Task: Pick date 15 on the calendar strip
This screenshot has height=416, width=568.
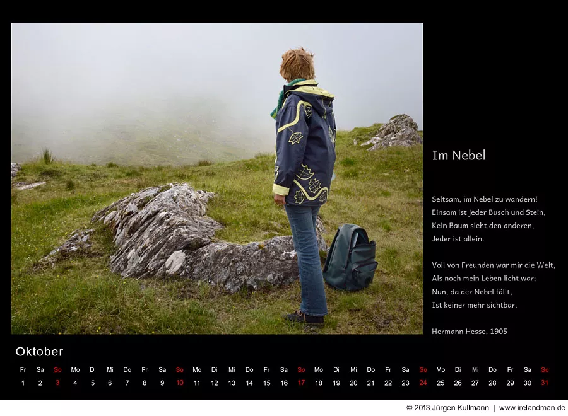Action: pyautogui.click(x=266, y=383)
